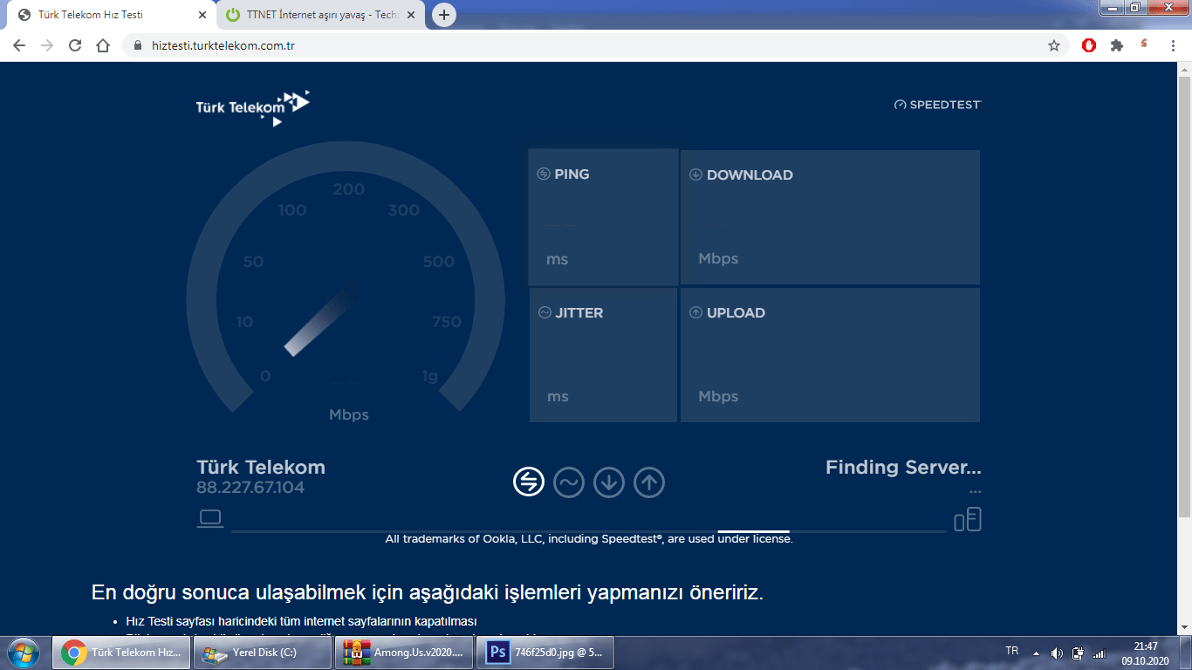Click the Speedtest logo
Screen dimensions: 1192x670
coord(937,105)
